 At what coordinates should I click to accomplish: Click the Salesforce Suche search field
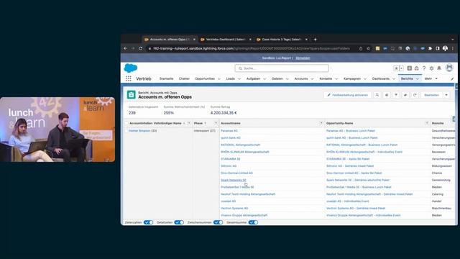[282, 68]
